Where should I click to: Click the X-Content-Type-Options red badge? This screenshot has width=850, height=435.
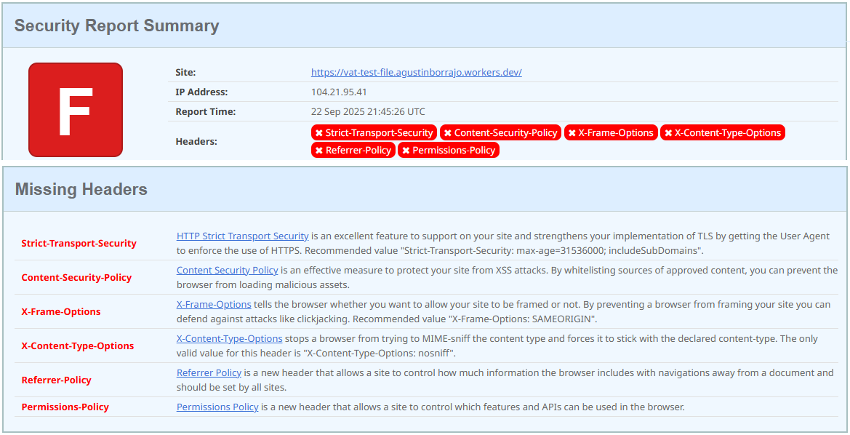[x=722, y=132]
